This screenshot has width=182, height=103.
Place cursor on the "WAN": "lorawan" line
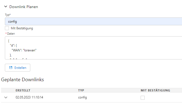click(x=24, y=50)
